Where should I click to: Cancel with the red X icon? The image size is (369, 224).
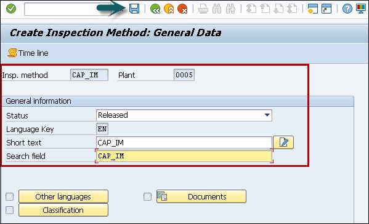coord(182,9)
